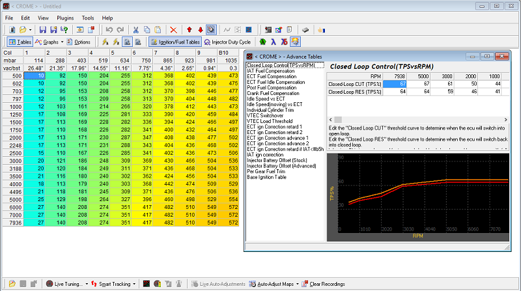Click the Closed-Loop CUT cell with value 67 selected
Screen dimensions: 521x291
point(395,84)
